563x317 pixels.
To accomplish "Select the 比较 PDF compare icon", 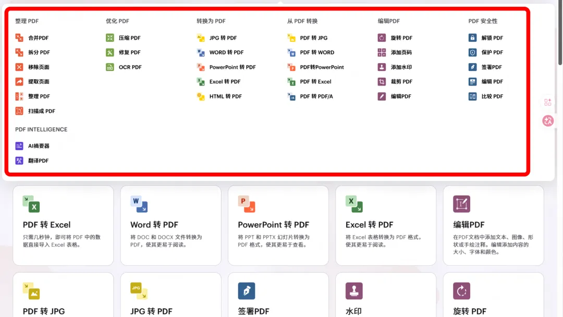I will click(472, 96).
